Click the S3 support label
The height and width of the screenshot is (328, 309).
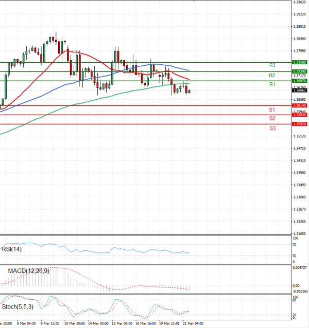(x=272, y=128)
